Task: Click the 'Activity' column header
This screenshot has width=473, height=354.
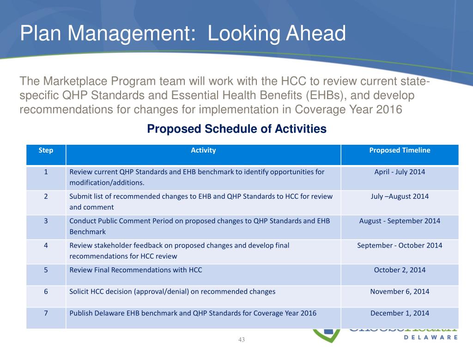Action: coord(203,155)
